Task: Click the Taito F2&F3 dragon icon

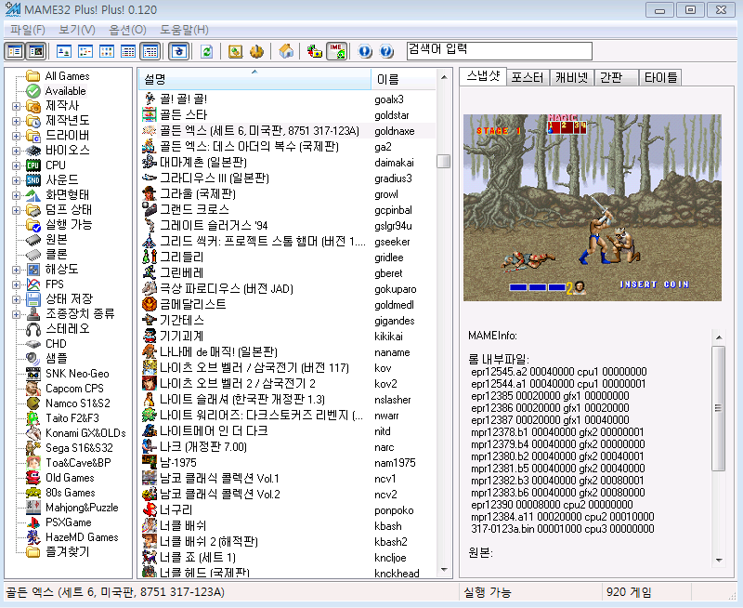Action: tap(33, 417)
